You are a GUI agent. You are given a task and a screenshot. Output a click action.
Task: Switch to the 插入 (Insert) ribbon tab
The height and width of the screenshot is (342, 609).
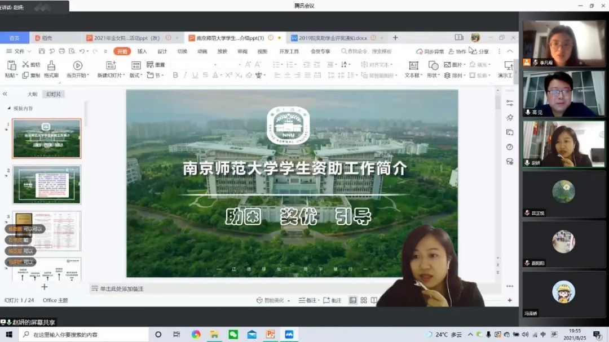142,51
